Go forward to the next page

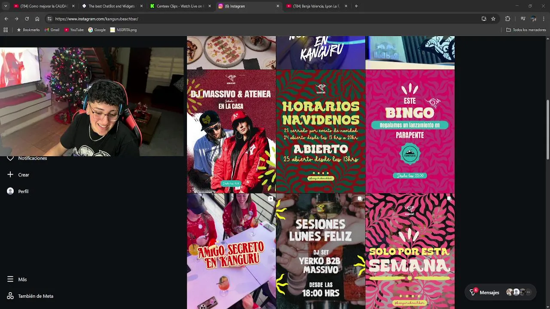[x=16, y=19]
